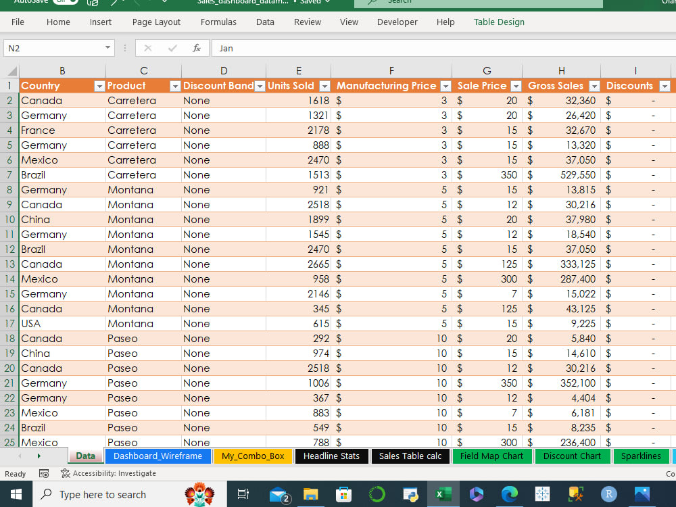
Task: Open the Sale Price filter dropdown
Action: coord(516,87)
